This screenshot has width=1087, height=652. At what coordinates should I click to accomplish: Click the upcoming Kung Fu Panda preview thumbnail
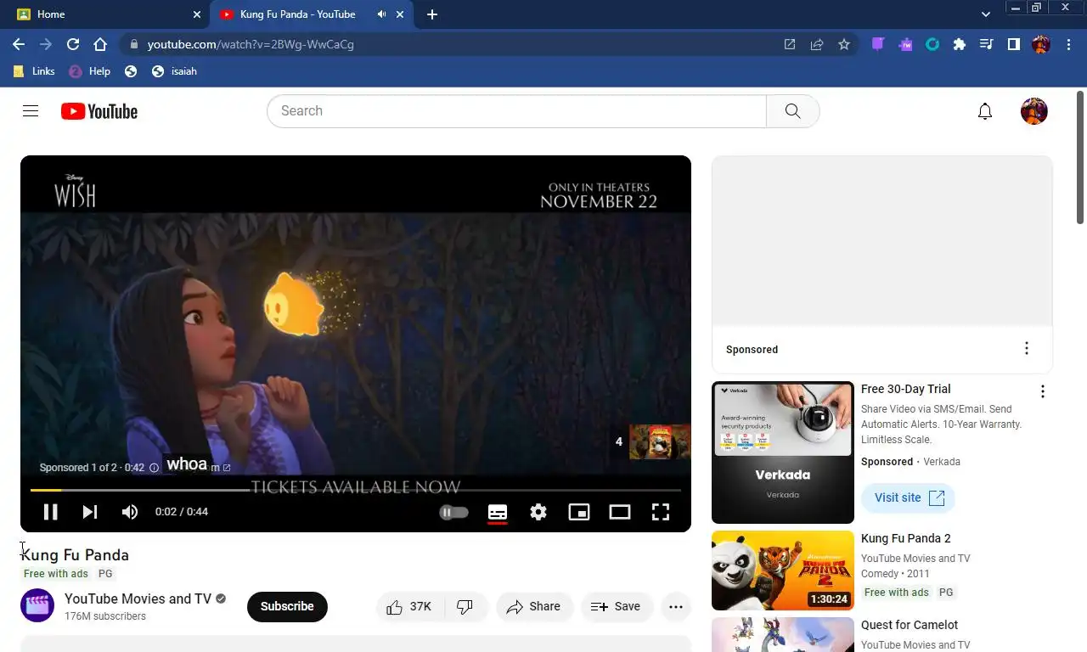pos(660,441)
